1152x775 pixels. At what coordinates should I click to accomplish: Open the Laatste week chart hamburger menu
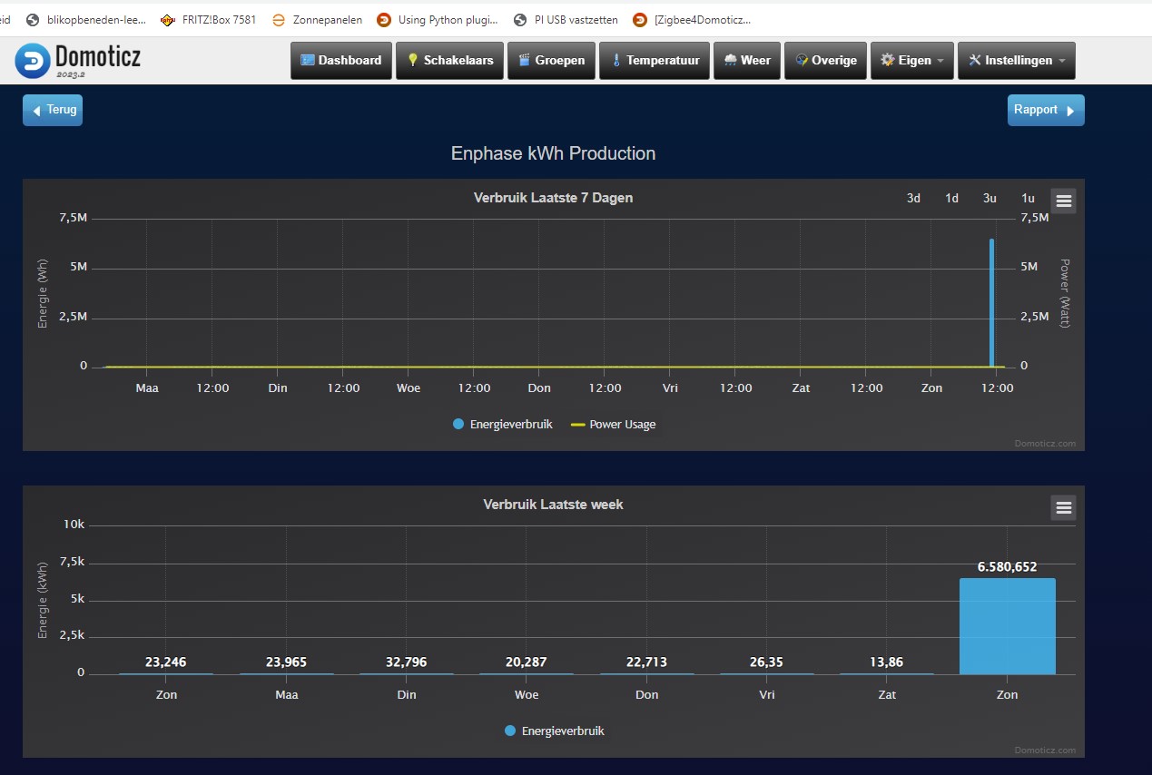[1063, 508]
